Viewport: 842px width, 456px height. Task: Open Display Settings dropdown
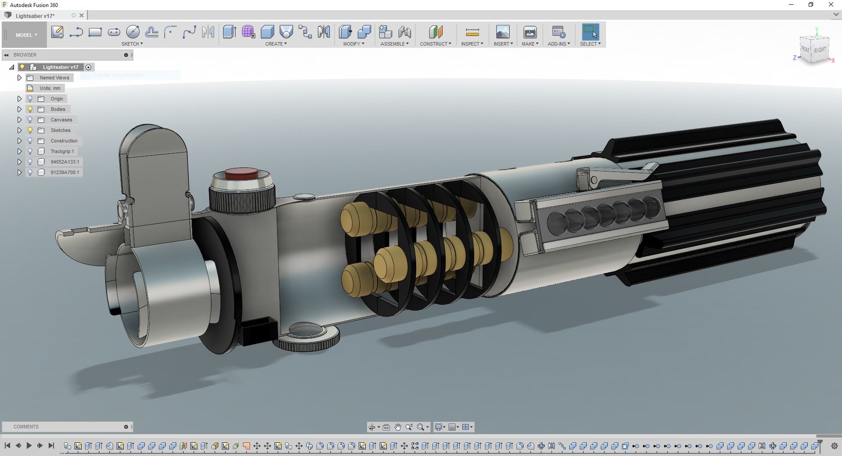tap(440, 427)
